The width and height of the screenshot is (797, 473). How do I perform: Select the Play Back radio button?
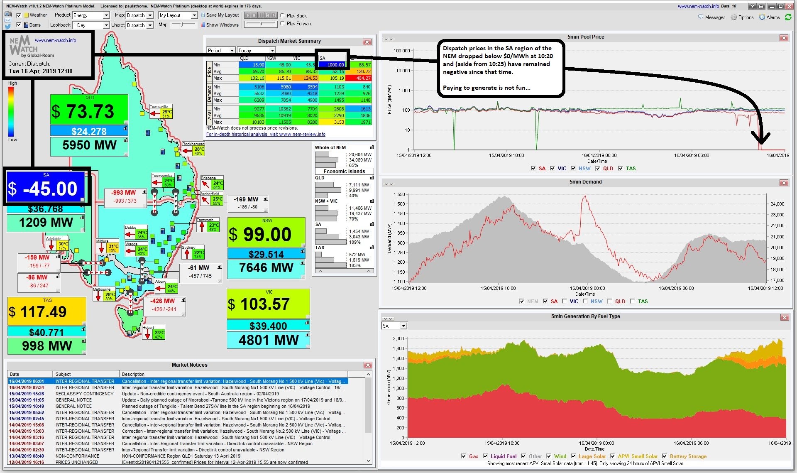[x=282, y=15]
